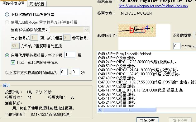
Task: Open the whopopular.com Michael-Jackson link
Action: pyautogui.click(x=153, y=6)
